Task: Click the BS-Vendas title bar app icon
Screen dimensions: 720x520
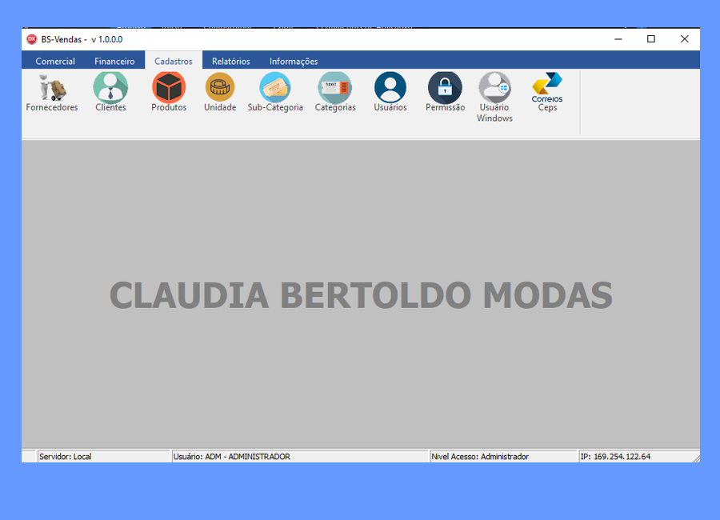Action: (x=32, y=39)
